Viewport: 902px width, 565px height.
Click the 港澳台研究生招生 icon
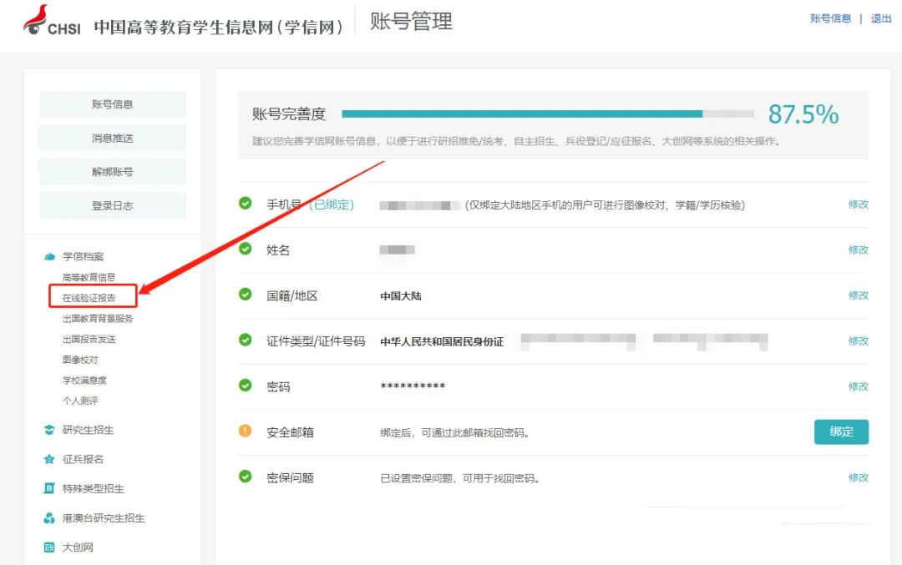click(x=49, y=518)
